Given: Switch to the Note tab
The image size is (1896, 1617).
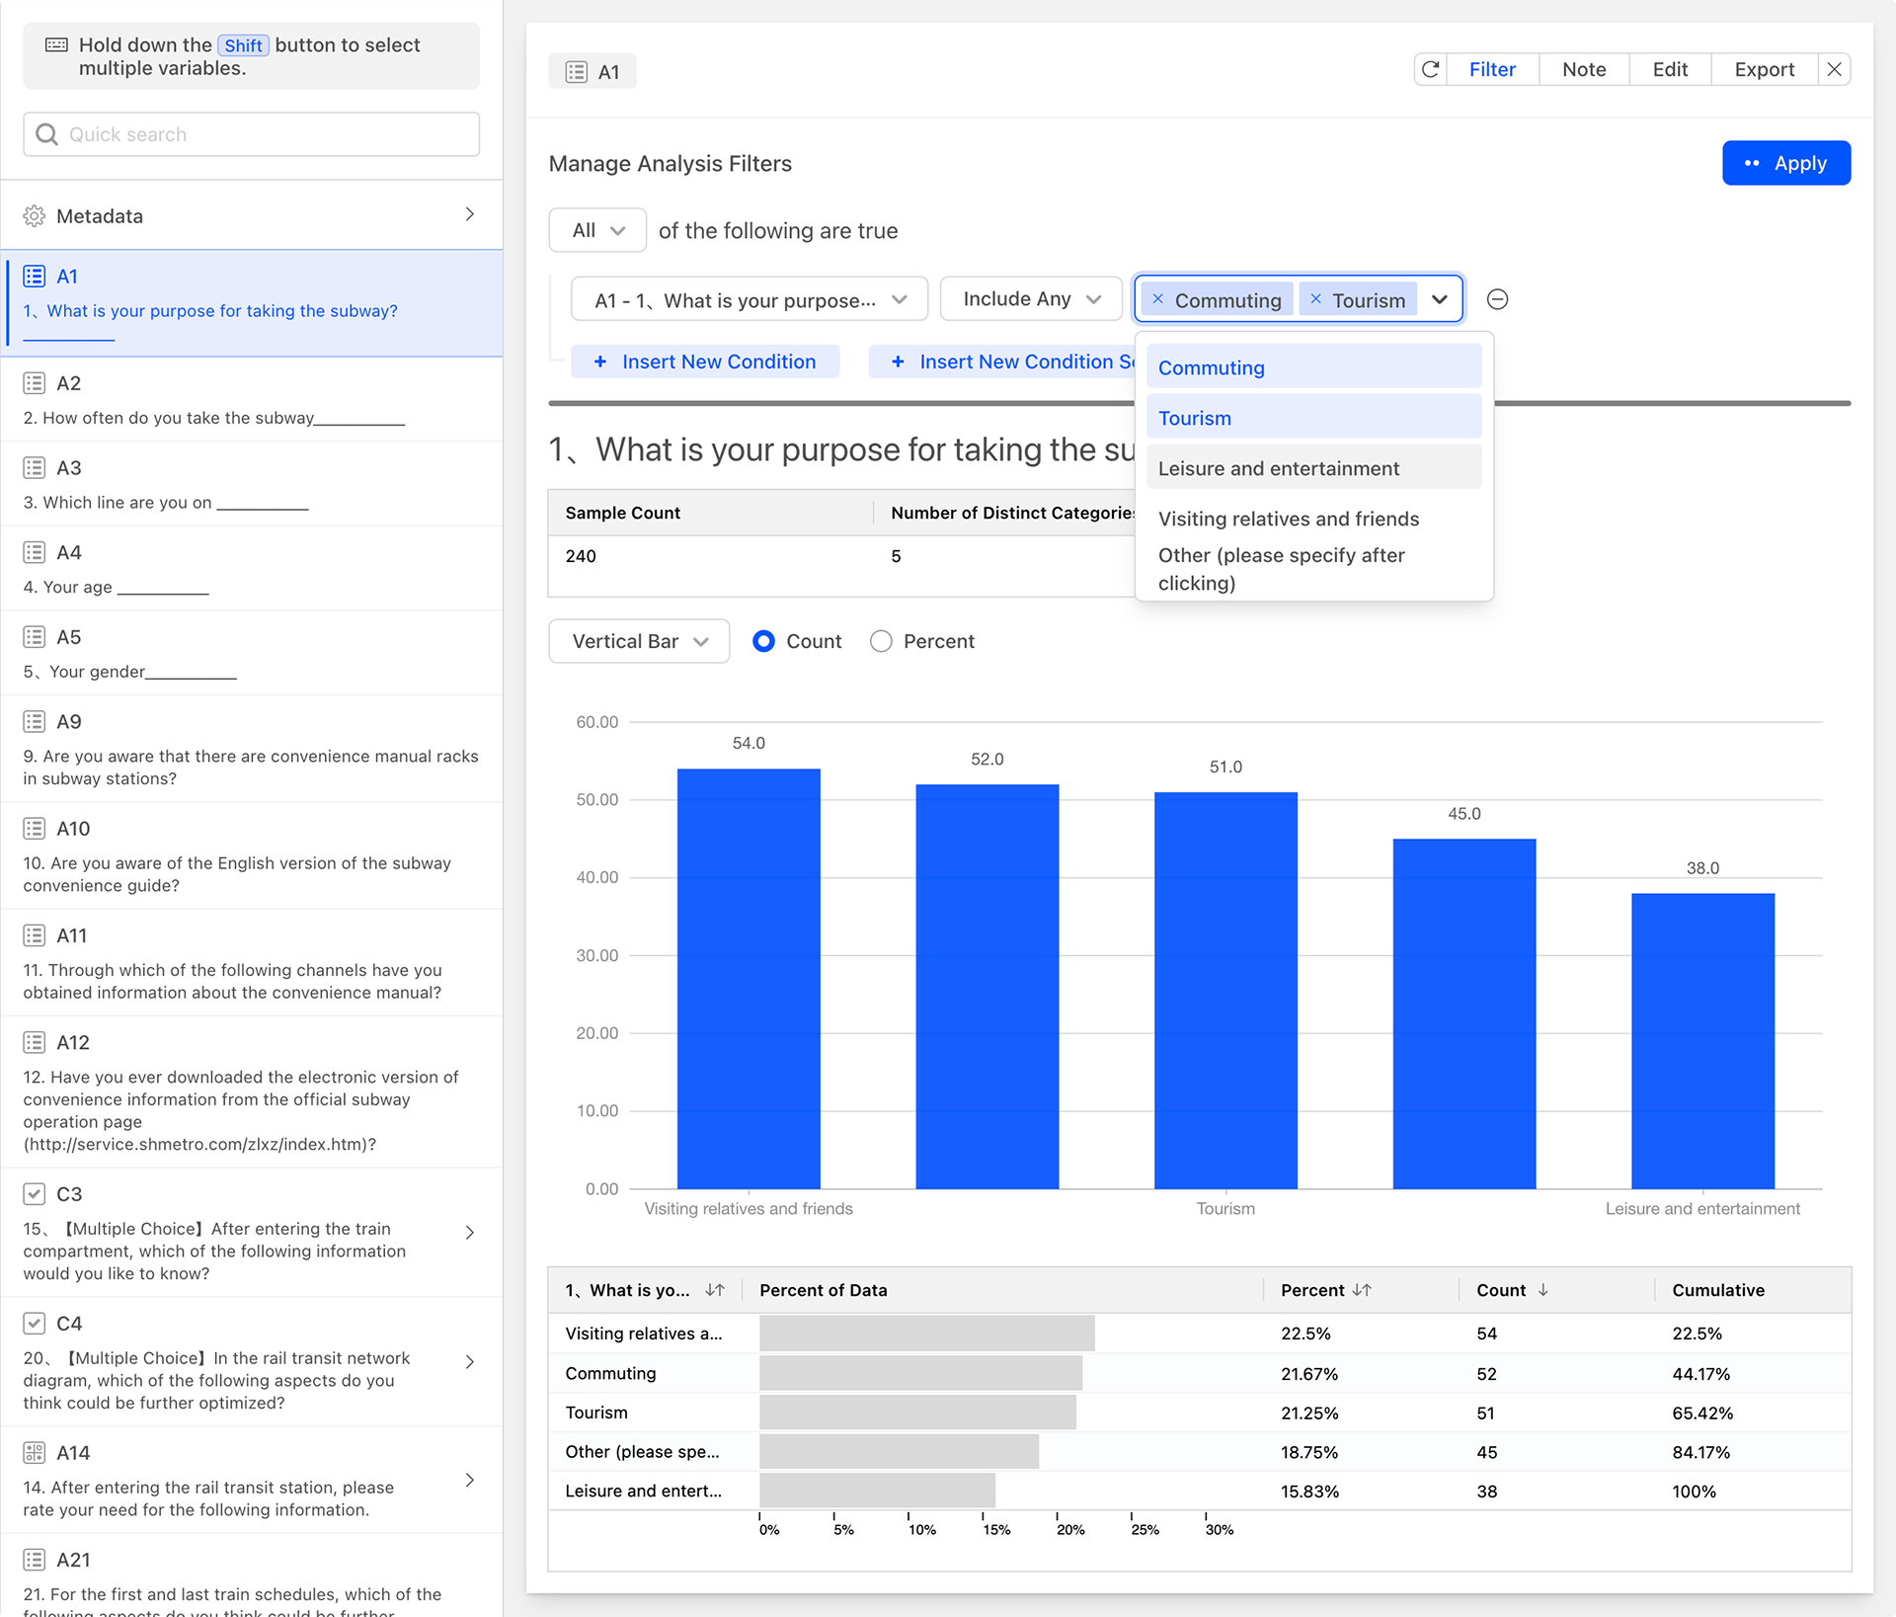Looking at the screenshot, I should pos(1584,69).
